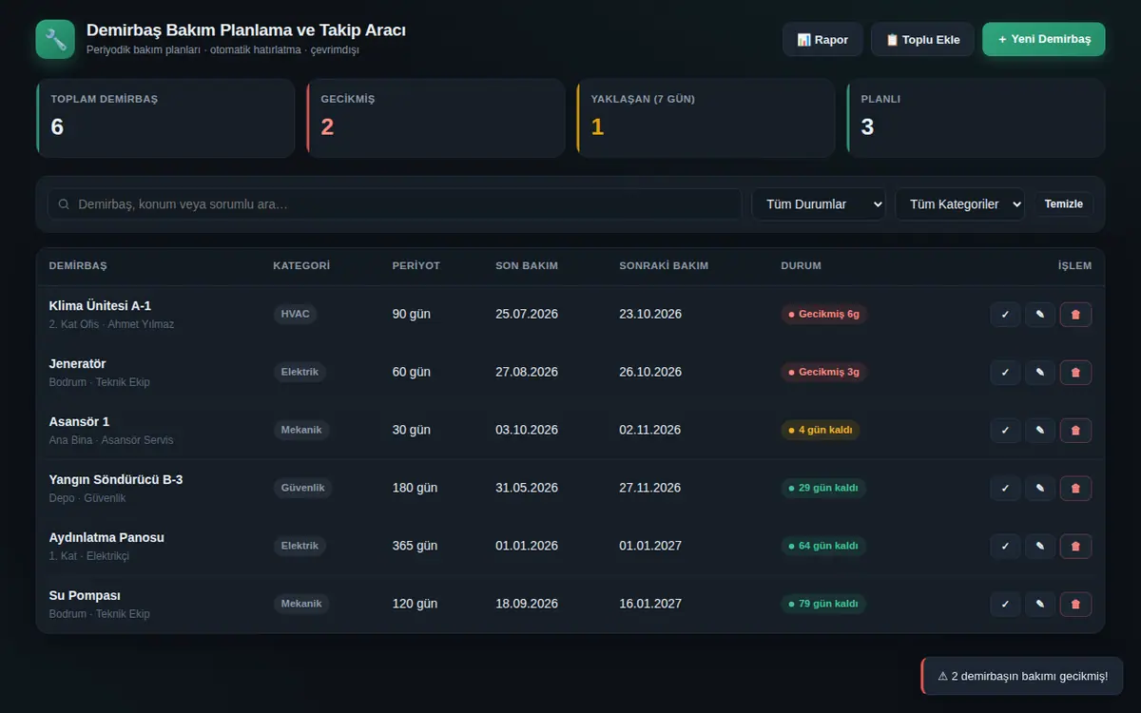Check off Yangın Söndürücü B-3 maintenance
Image resolution: width=1141 pixels, height=713 pixels.
(1005, 489)
